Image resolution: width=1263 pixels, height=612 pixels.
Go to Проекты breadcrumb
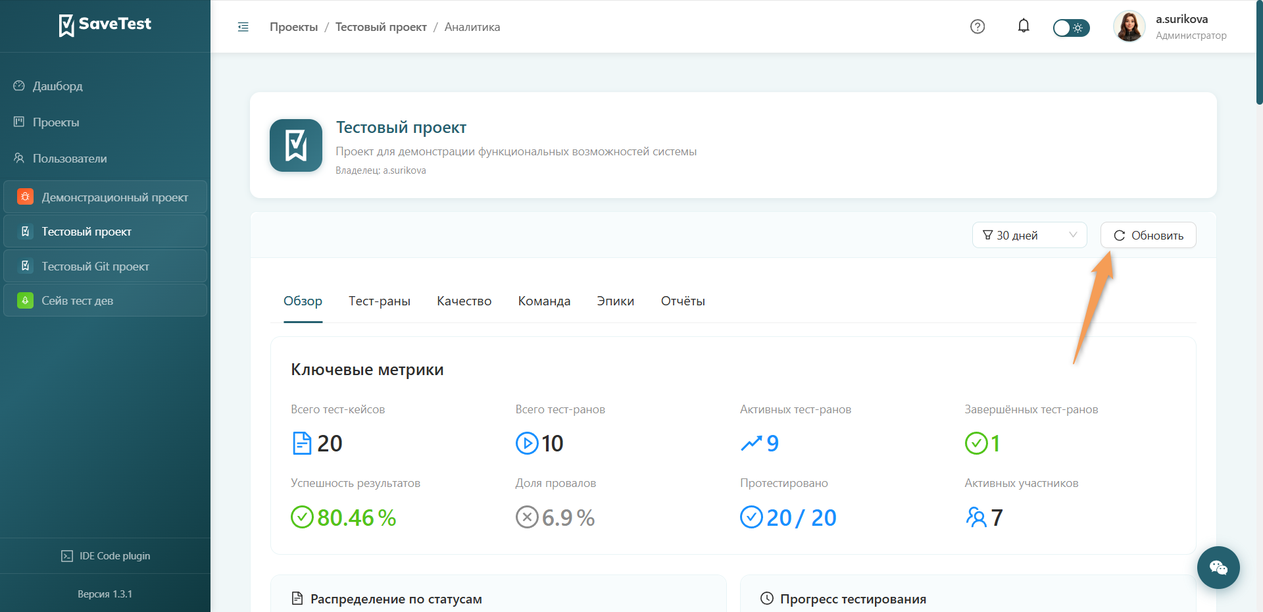[x=293, y=27]
